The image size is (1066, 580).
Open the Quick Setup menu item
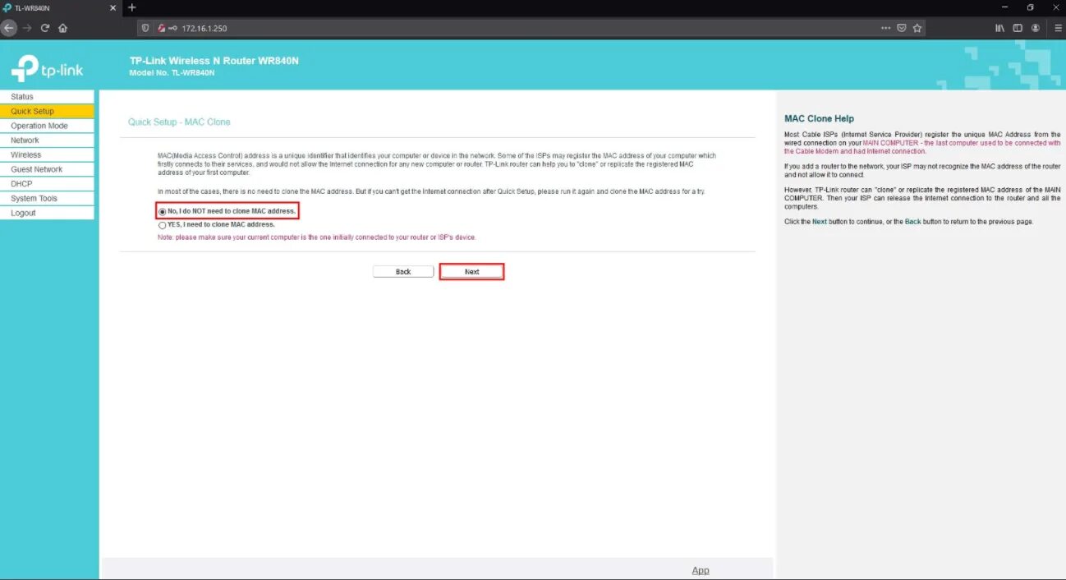(x=47, y=112)
